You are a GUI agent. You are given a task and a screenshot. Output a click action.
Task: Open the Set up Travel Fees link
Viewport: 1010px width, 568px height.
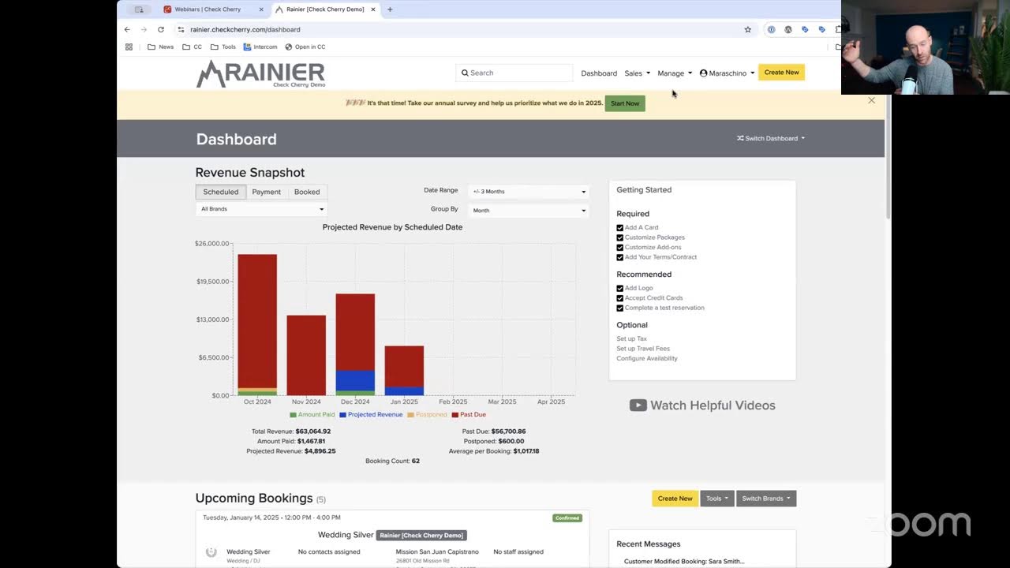coord(643,349)
